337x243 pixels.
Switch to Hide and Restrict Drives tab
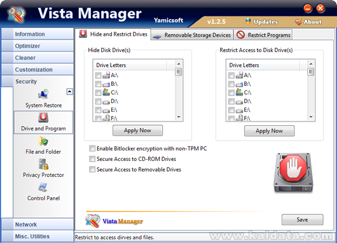pyautogui.click(x=113, y=34)
